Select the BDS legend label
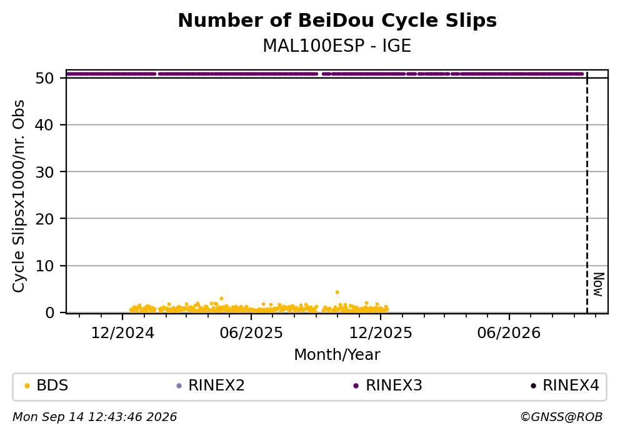620x436 pixels. coord(52,385)
